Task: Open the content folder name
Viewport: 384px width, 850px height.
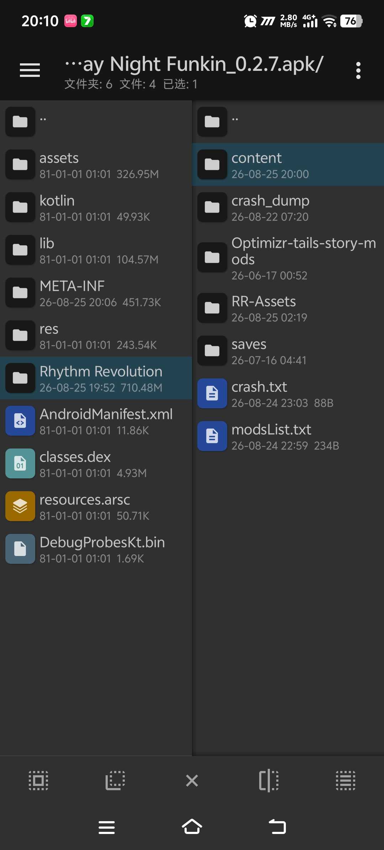Action: (256, 158)
